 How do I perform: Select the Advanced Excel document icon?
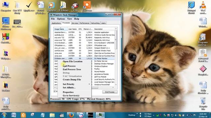[203, 56]
